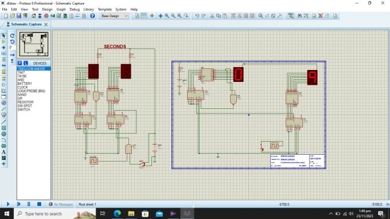Open the Debug menu
Screen dimensions: 390x219
75,9
